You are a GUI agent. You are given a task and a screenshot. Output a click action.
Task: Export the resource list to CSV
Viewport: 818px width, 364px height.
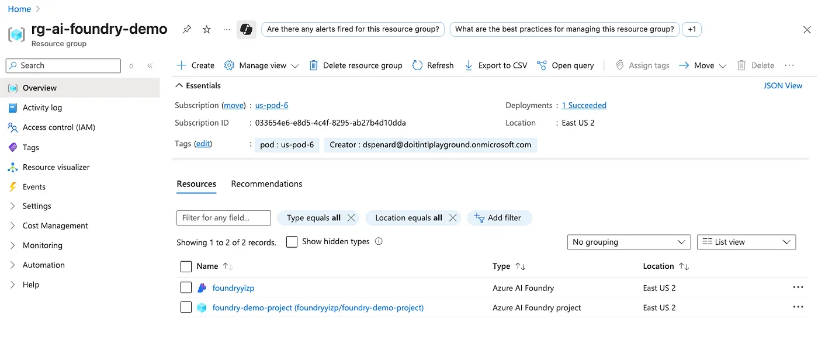click(x=495, y=65)
